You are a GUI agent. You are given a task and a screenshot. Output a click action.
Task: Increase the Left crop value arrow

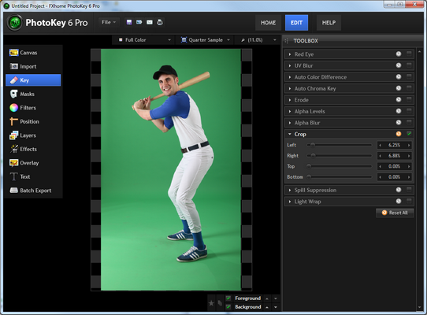tap(409, 145)
